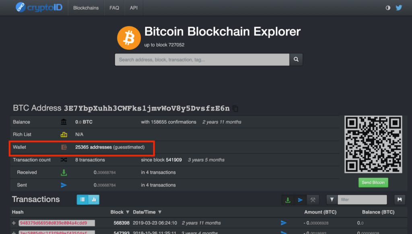
Task: Click the cryptoID logo
Action: tap(39, 7)
